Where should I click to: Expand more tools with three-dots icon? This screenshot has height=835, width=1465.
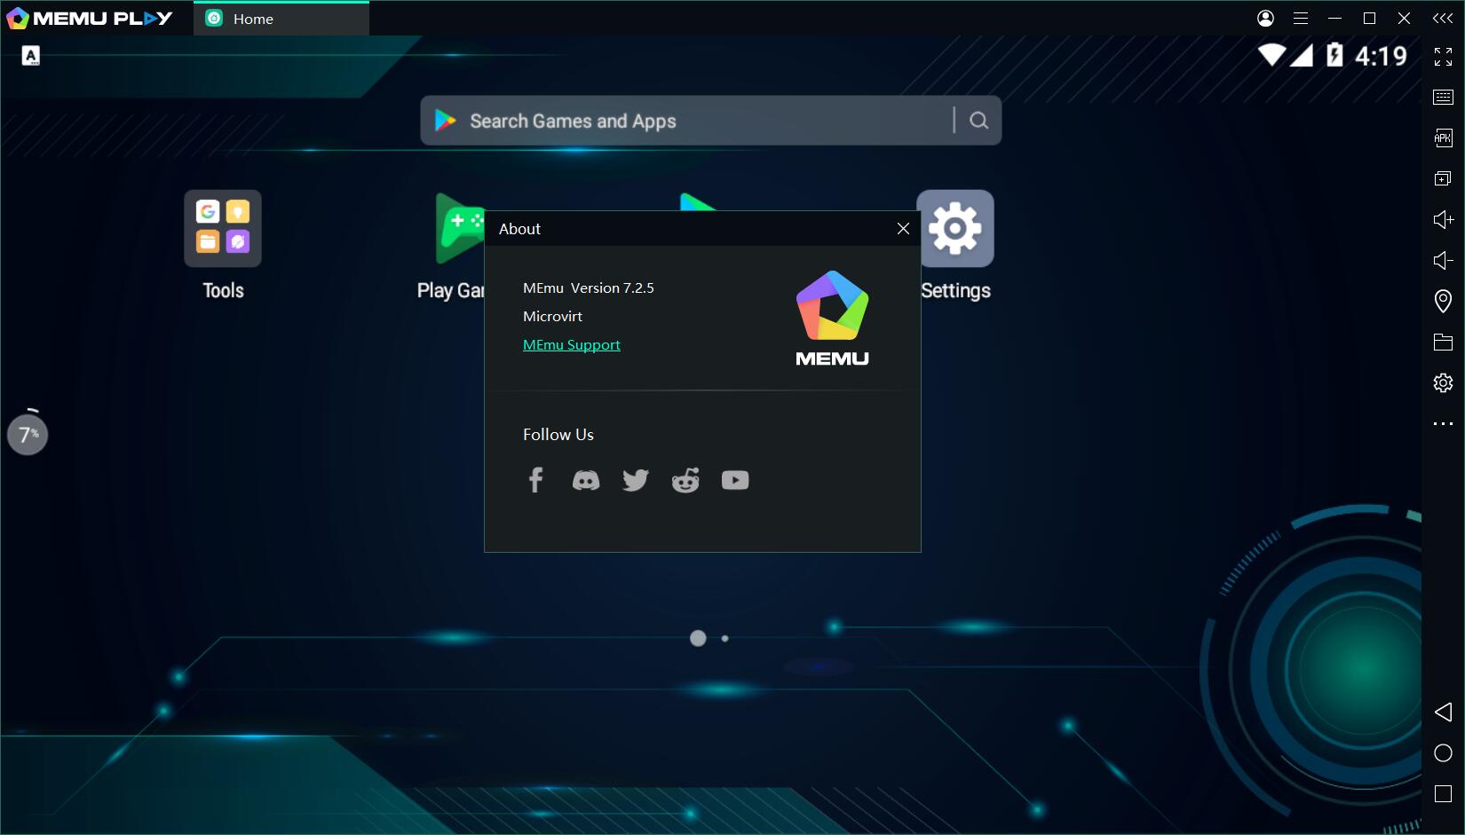1443,424
